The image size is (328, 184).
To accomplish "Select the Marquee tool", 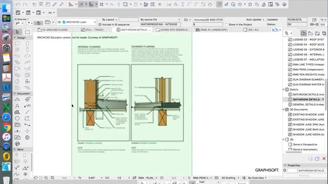I will pos(27,32).
